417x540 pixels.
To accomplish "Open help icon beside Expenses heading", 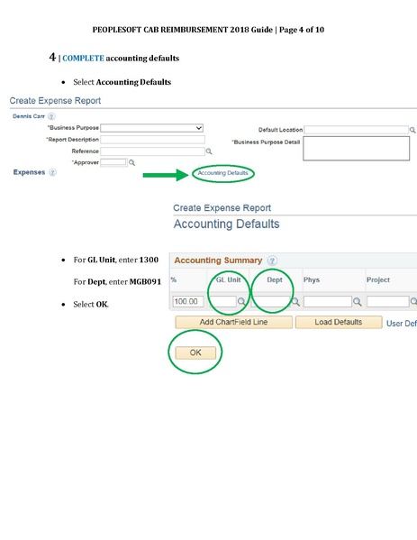I will [x=52, y=172].
